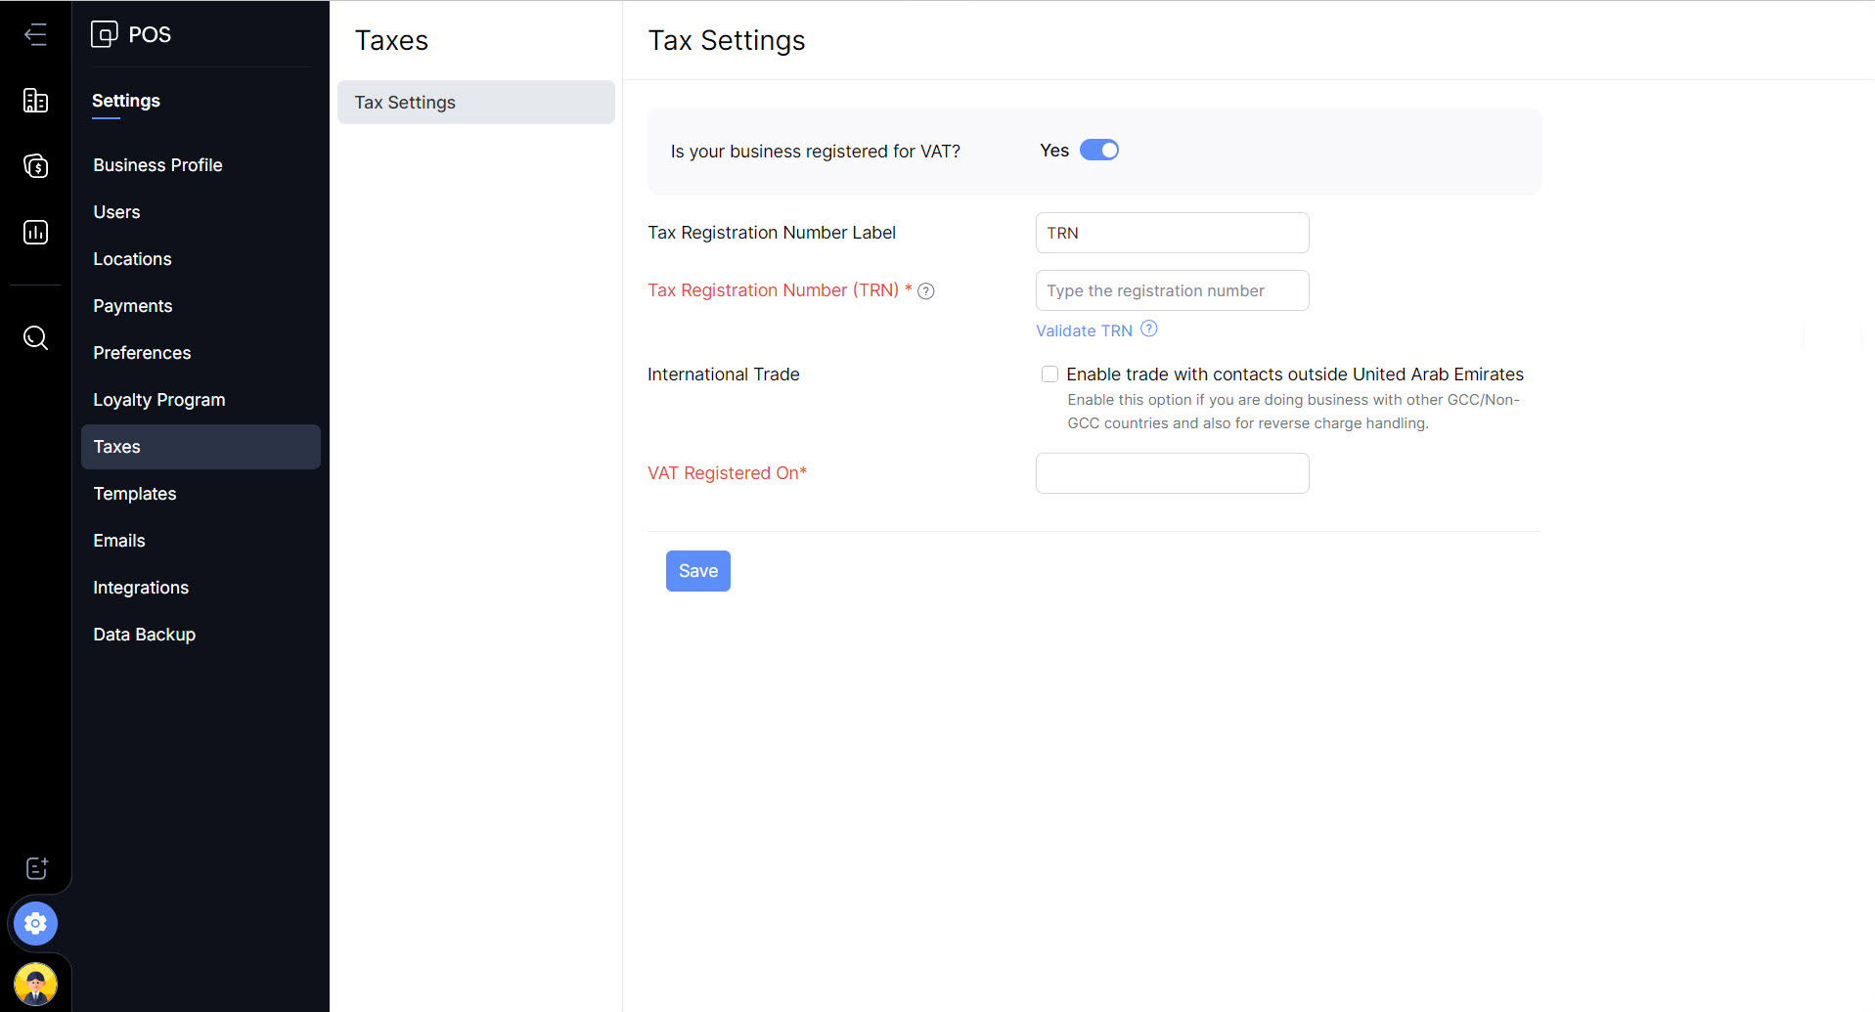The image size is (1875, 1012).
Task: Click the help icon next to Validate TRN
Action: (1149, 330)
